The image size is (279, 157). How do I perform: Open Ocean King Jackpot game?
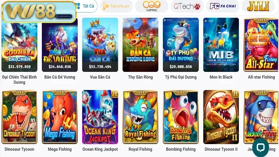[100, 117]
